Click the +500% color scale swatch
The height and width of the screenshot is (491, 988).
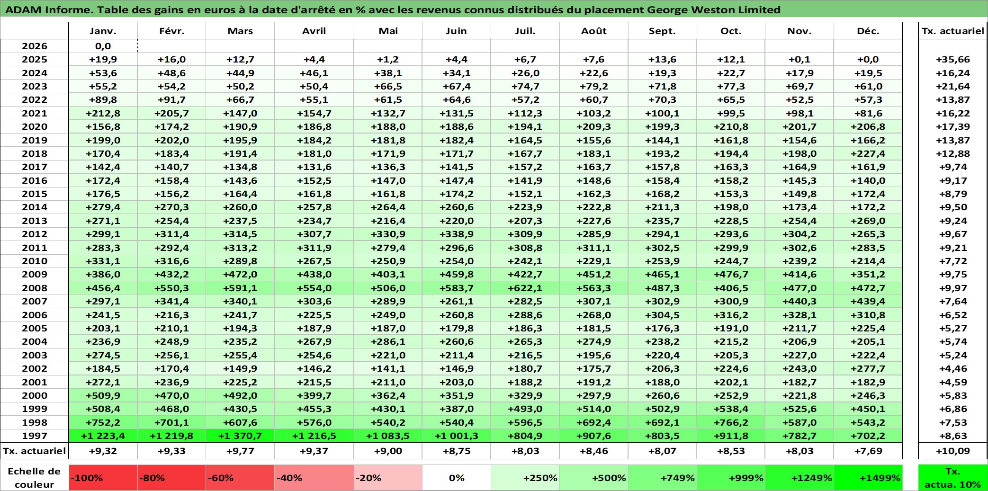pos(594,478)
